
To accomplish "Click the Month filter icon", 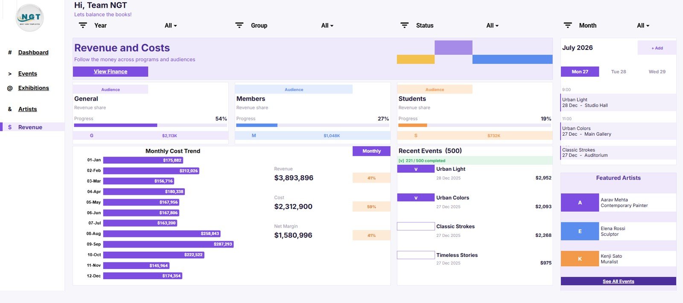I will [568, 26].
